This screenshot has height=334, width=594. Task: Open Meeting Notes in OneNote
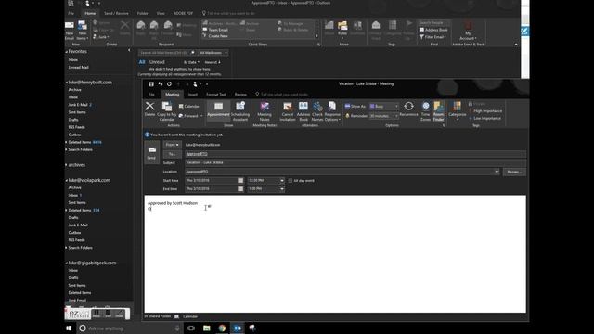[265, 111]
